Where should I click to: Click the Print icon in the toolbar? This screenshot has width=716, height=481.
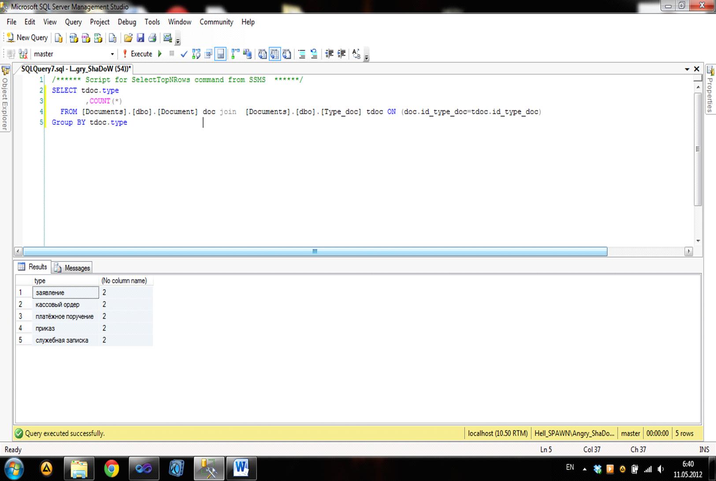click(152, 38)
